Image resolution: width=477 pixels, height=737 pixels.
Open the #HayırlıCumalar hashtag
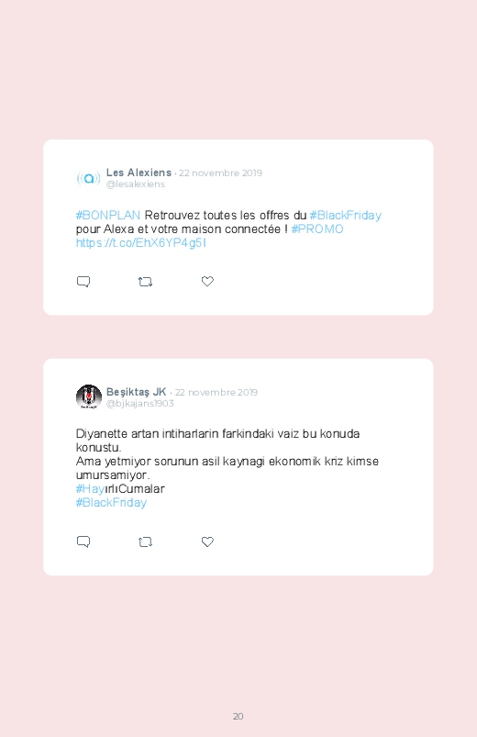click(120, 489)
